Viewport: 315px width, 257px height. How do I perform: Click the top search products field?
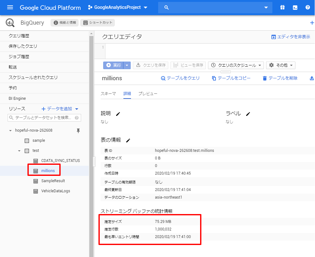pyautogui.click(x=215, y=8)
